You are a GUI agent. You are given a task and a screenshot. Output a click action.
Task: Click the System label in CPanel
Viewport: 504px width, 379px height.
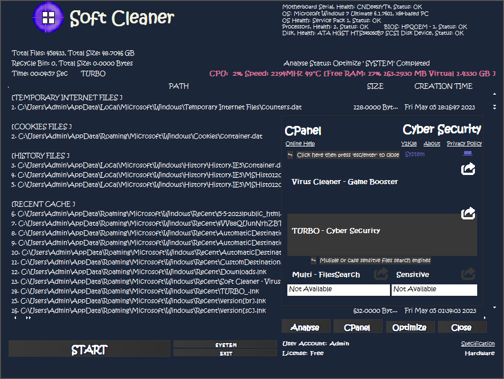tap(414, 154)
